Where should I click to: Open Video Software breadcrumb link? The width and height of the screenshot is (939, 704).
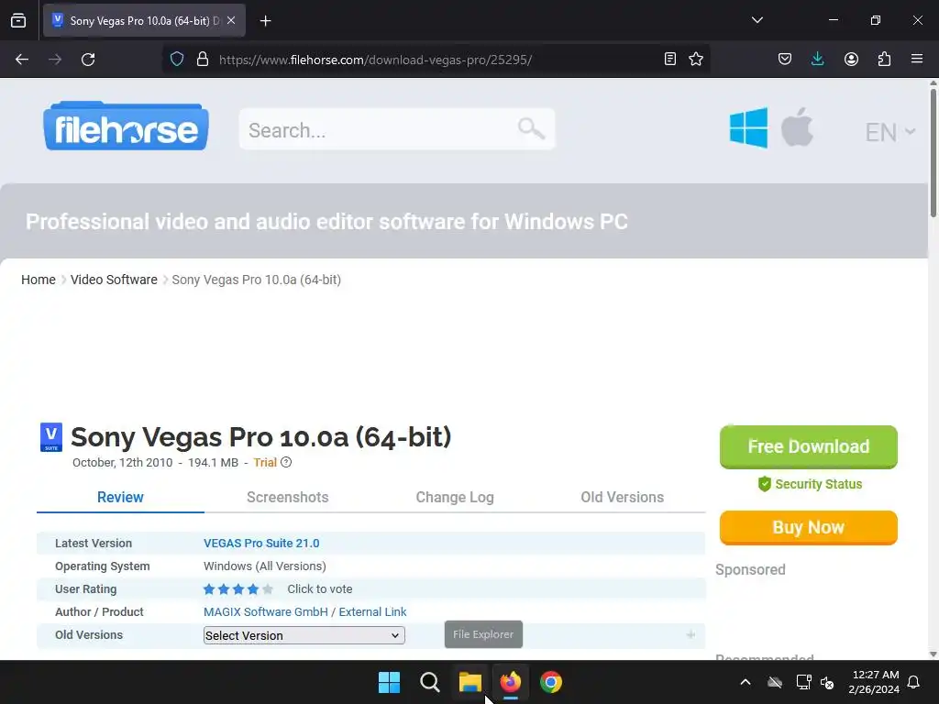(114, 280)
